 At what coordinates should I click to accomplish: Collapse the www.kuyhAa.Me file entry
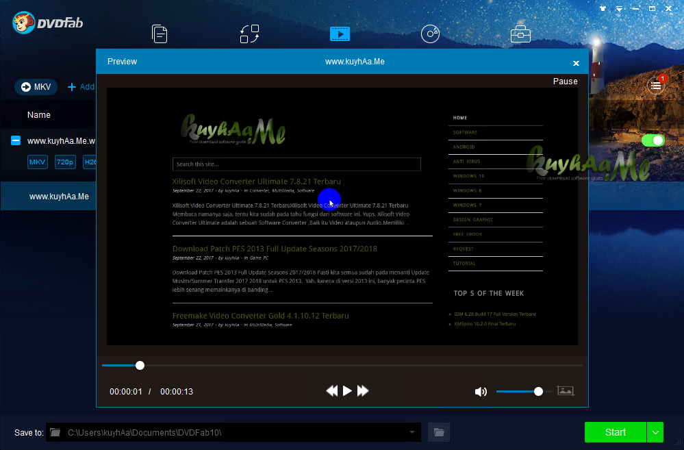[16, 140]
